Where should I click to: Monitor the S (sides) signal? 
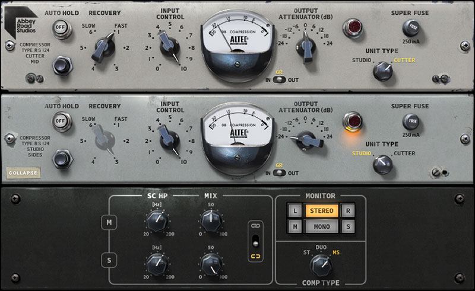coord(348,226)
